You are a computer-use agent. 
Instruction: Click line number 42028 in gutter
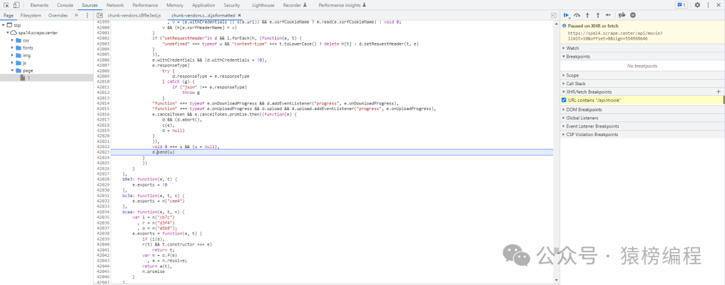point(103,179)
